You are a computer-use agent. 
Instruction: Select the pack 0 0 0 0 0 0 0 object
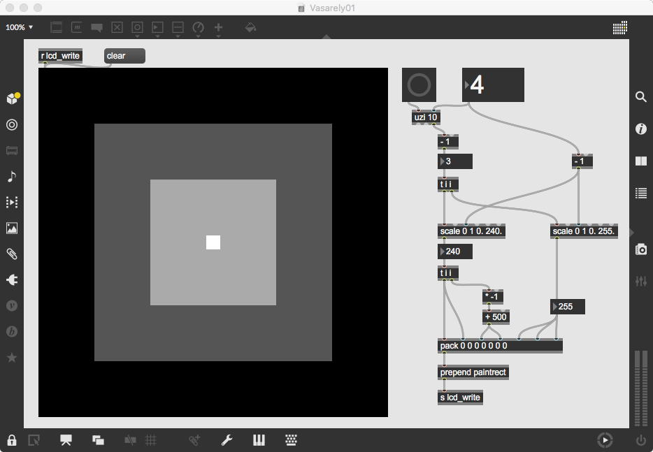[x=500, y=346]
